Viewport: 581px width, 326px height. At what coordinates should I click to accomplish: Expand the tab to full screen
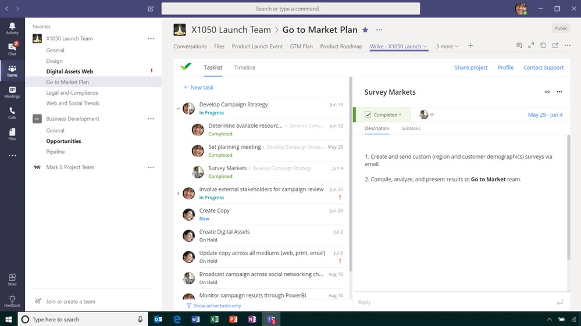(x=531, y=45)
